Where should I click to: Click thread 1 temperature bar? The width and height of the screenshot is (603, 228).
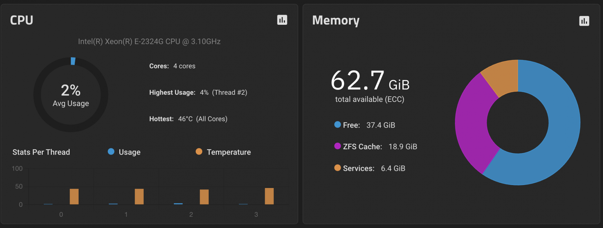point(139,197)
